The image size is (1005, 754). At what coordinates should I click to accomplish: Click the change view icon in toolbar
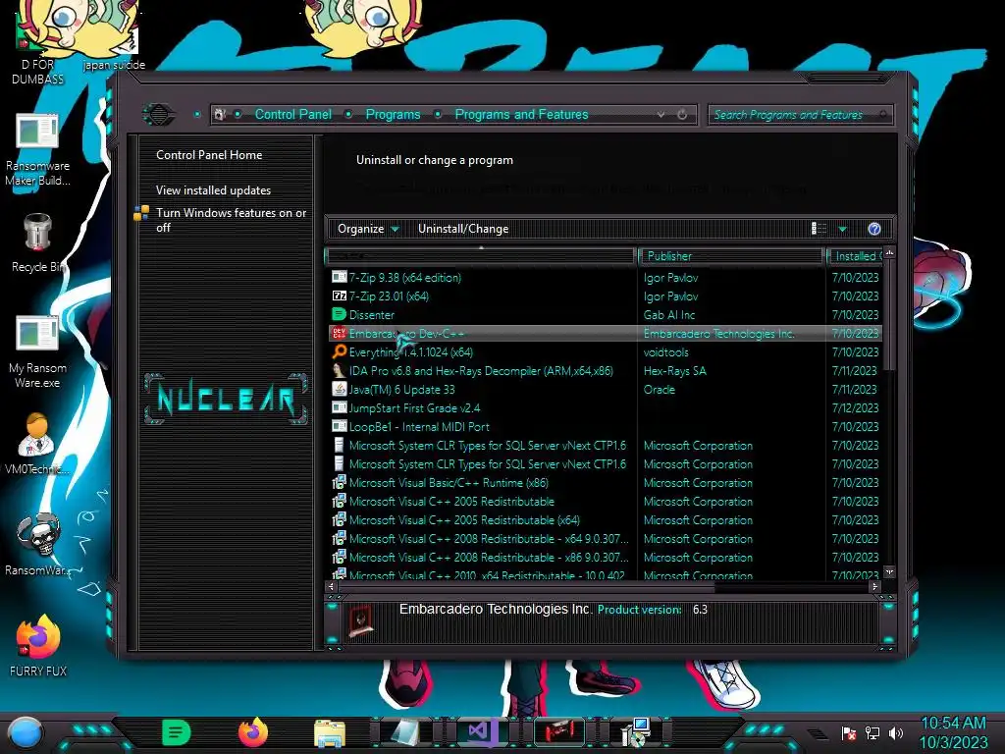pos(820,228)
